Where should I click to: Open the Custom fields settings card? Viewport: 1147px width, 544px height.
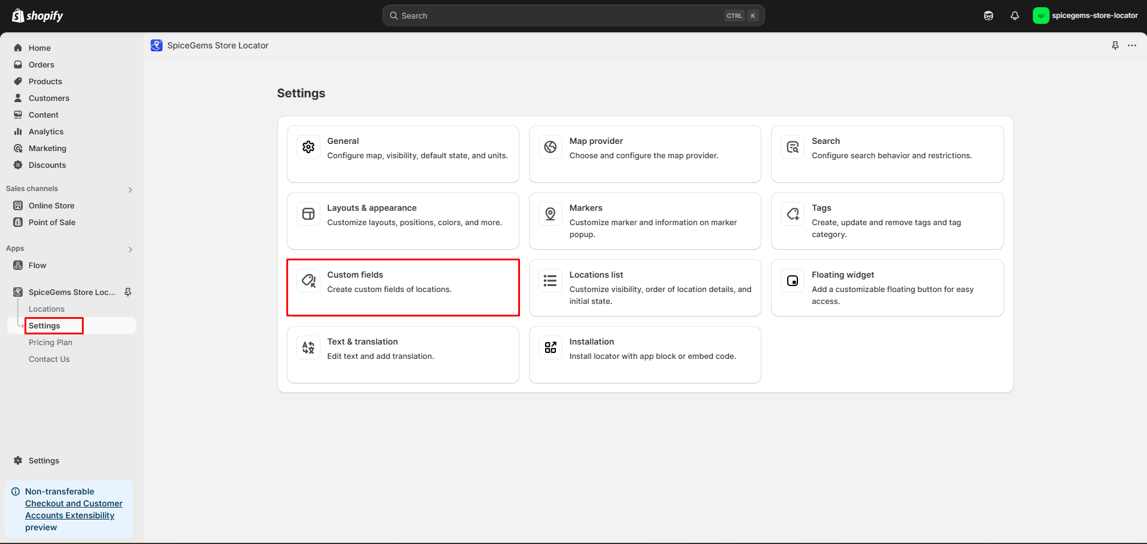[x=403, y=288]
